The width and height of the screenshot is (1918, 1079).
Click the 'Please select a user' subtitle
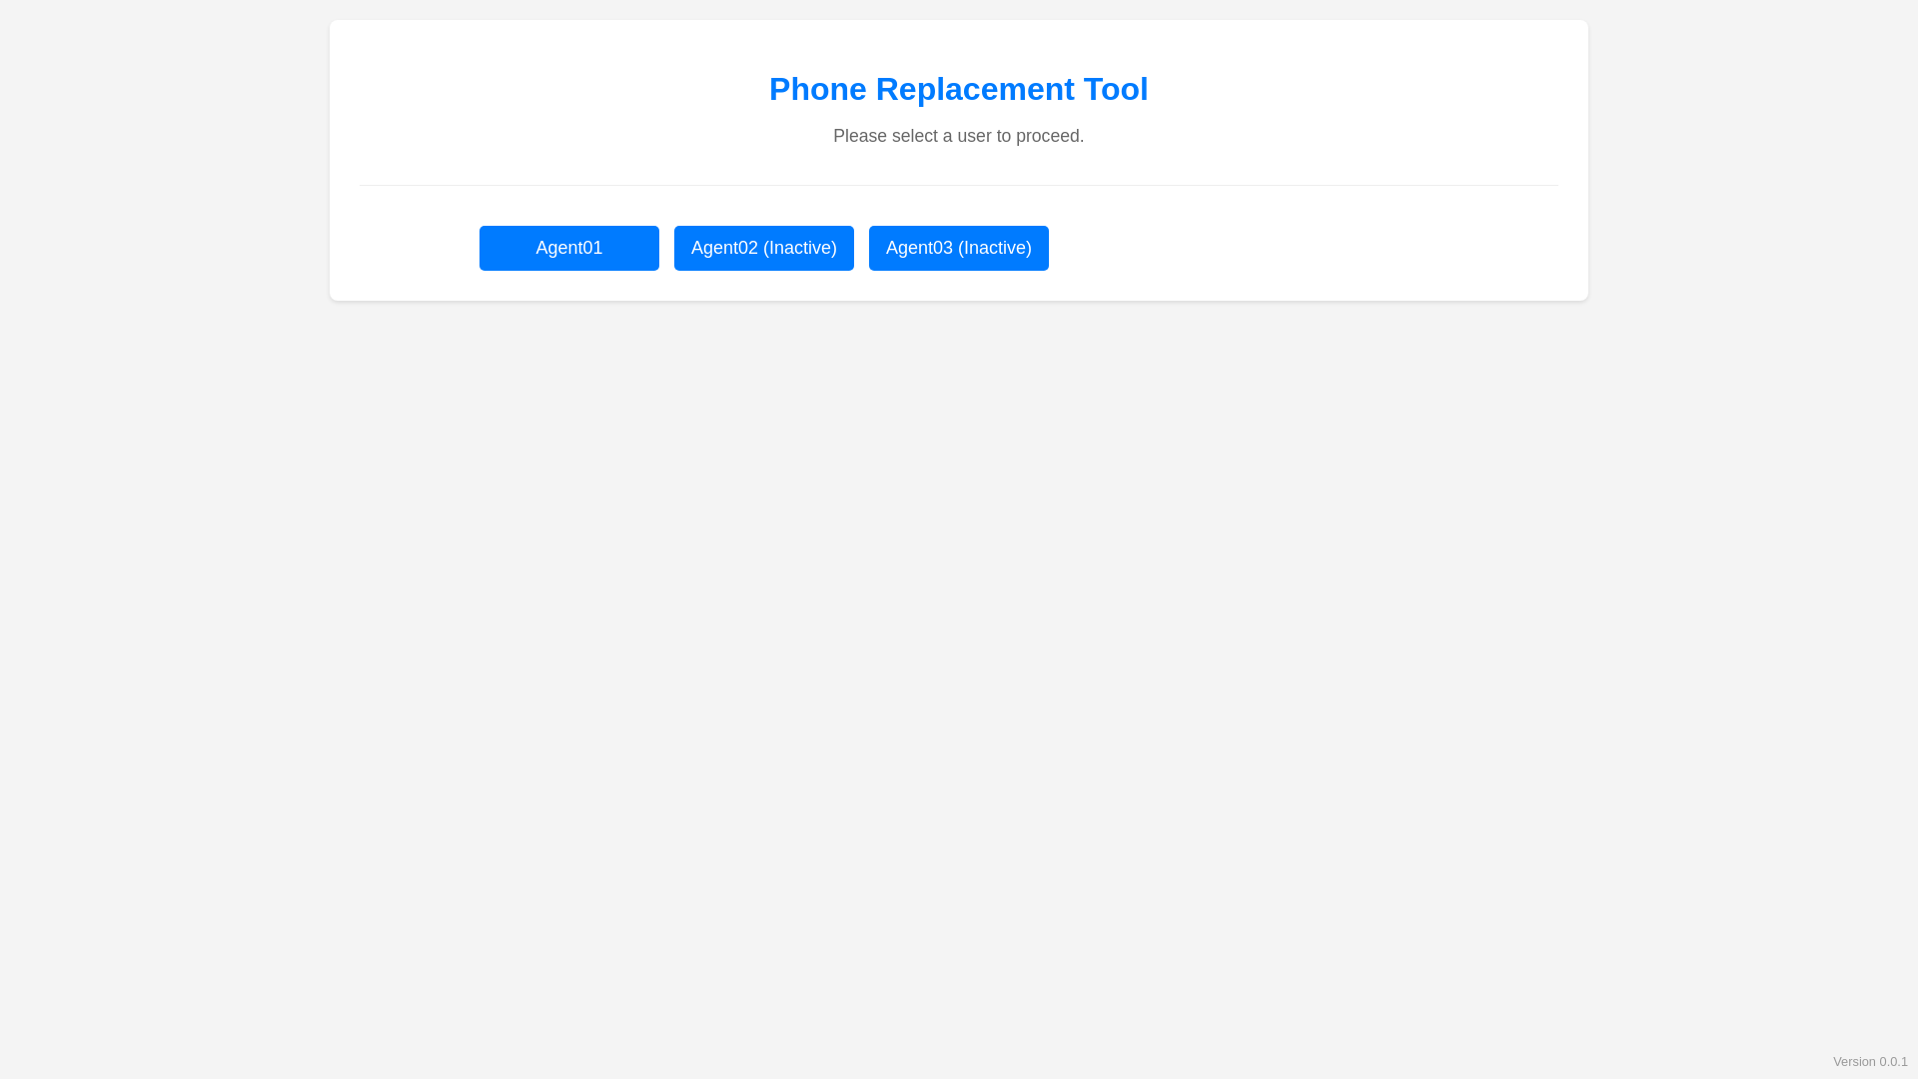pyautogui.click(x=958, y=136)
